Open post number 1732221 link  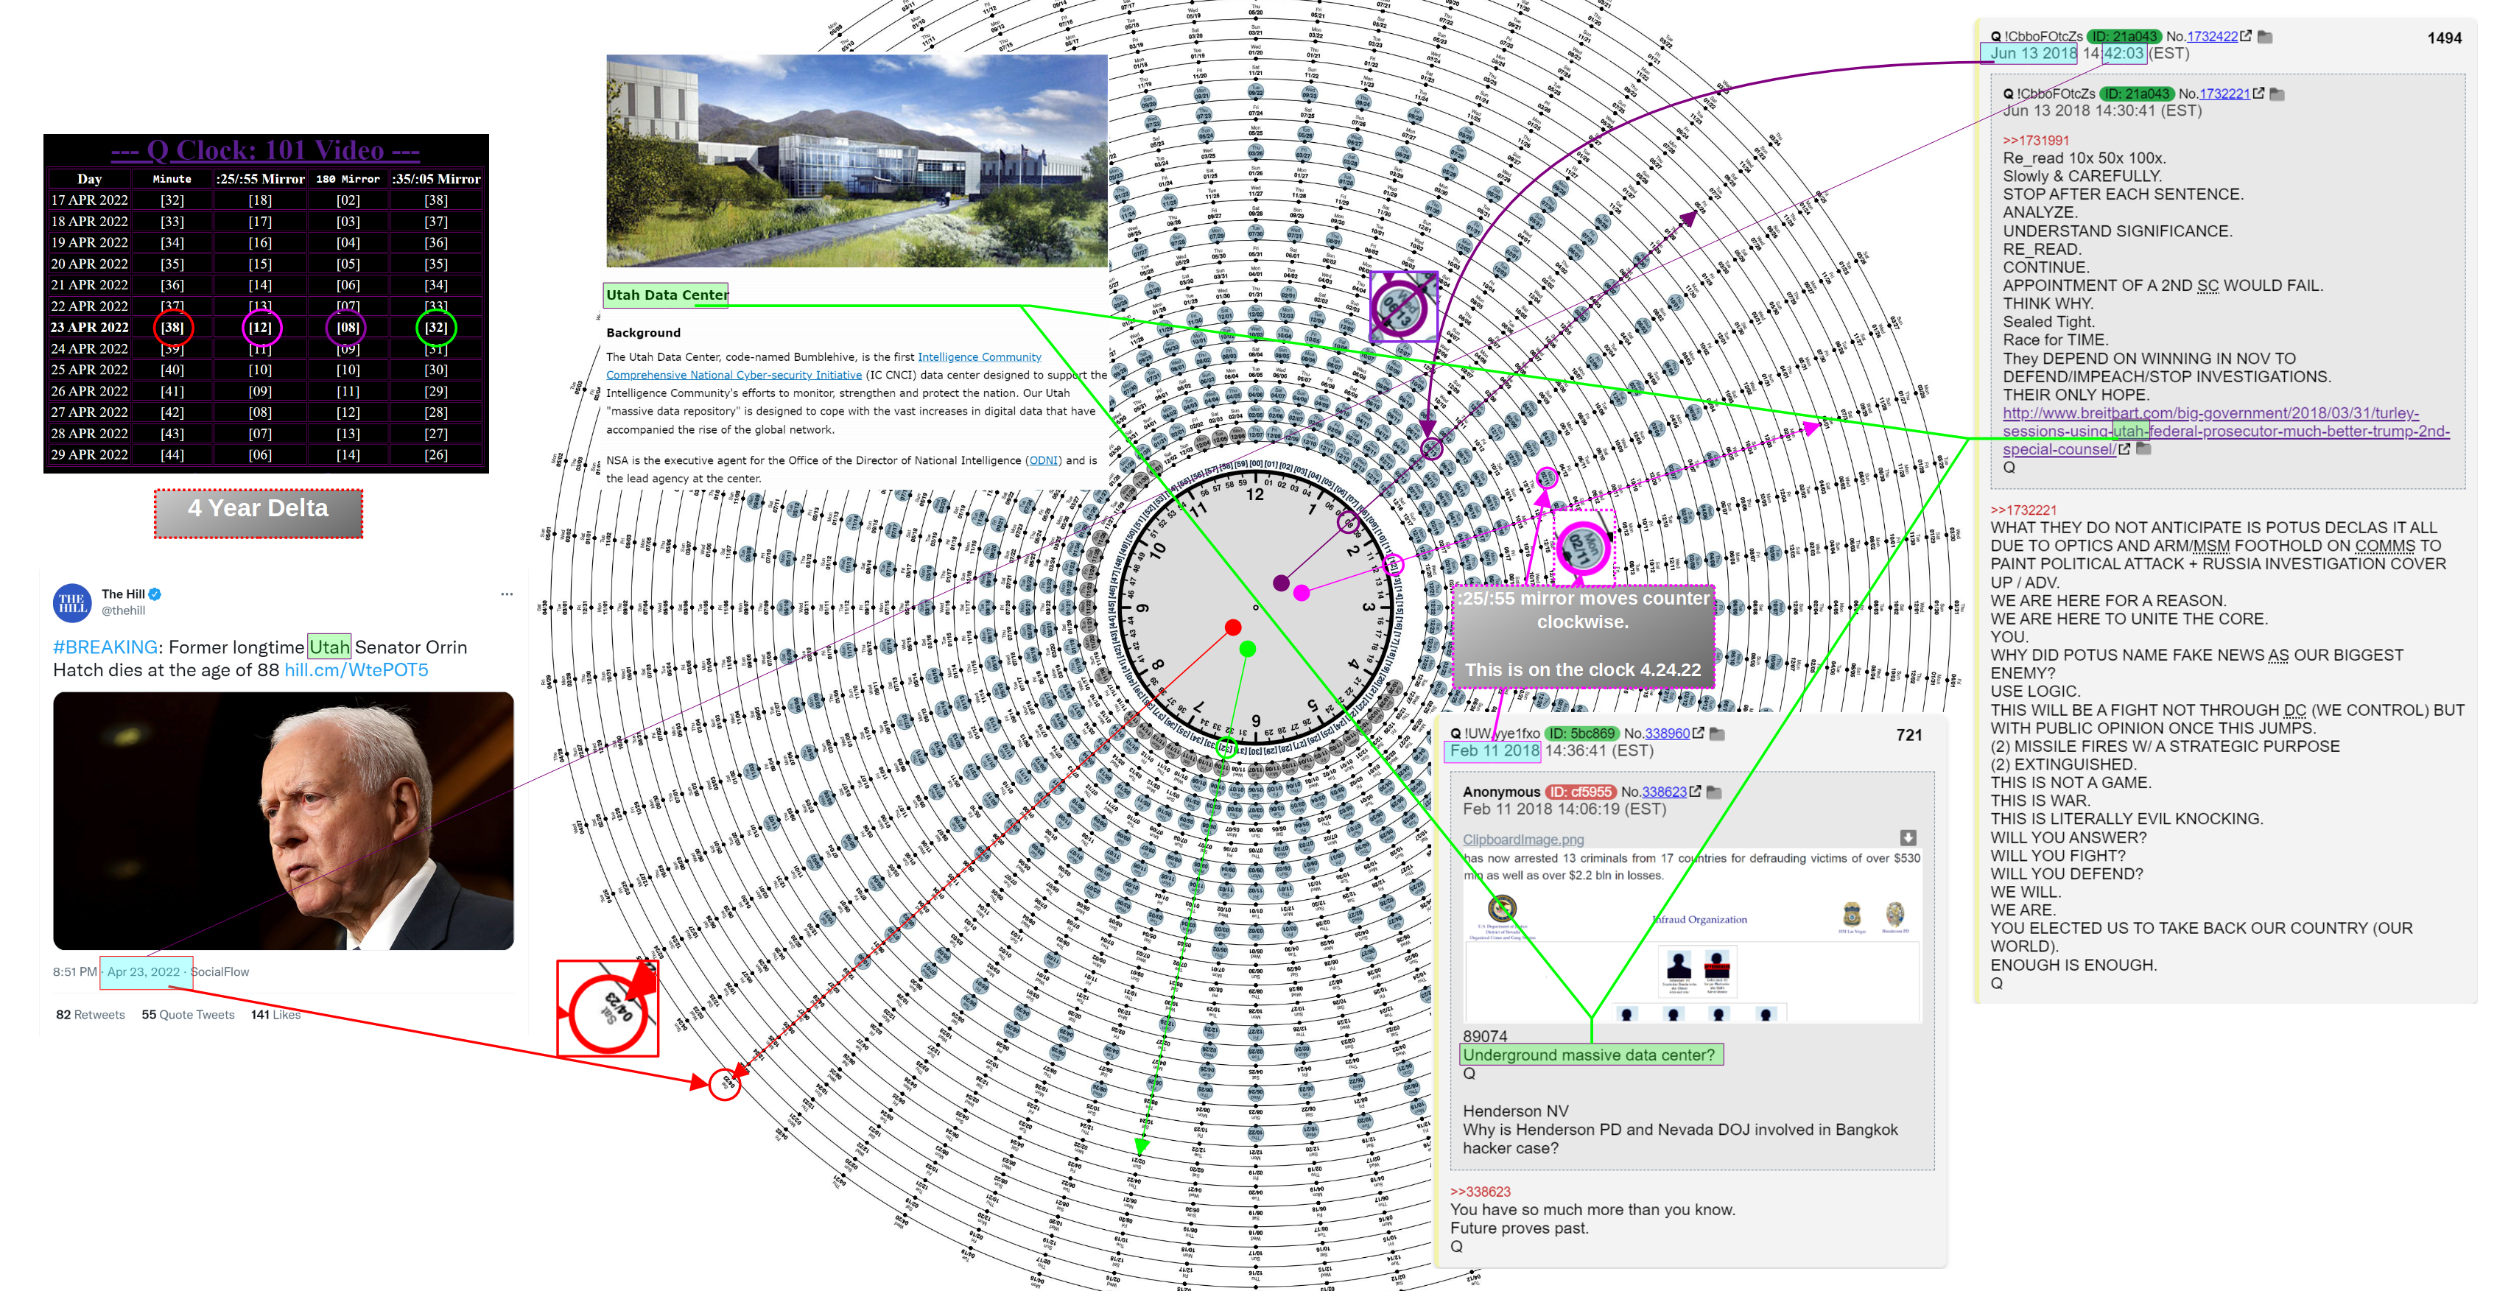[x=2225, y=94]
